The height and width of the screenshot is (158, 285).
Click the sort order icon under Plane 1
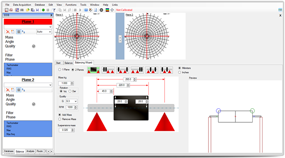point(23,32)
